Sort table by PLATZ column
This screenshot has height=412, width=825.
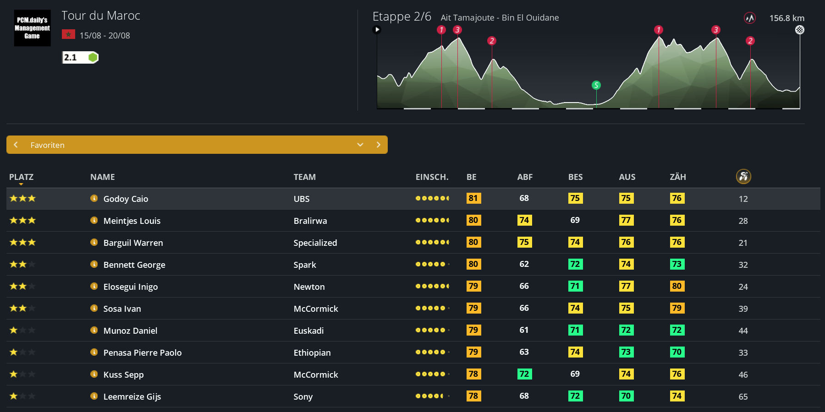pyautogui.click(x=21, y=177)
